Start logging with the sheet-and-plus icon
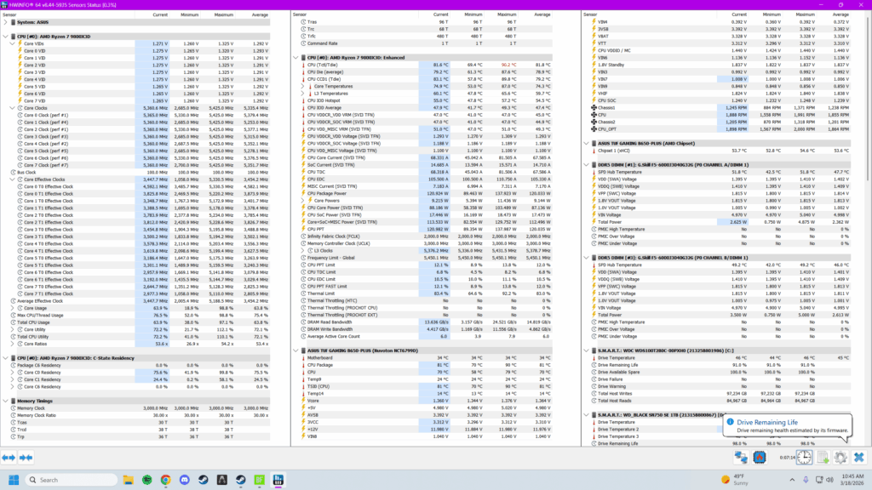This screenshot has width=872, height=490. tap(823, 457)
